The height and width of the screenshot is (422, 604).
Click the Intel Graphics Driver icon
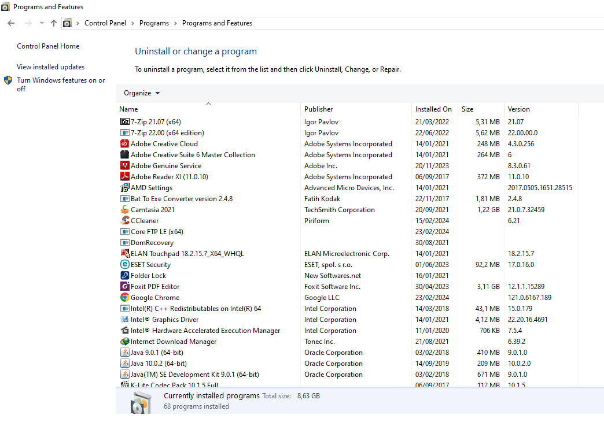point(124,320)
